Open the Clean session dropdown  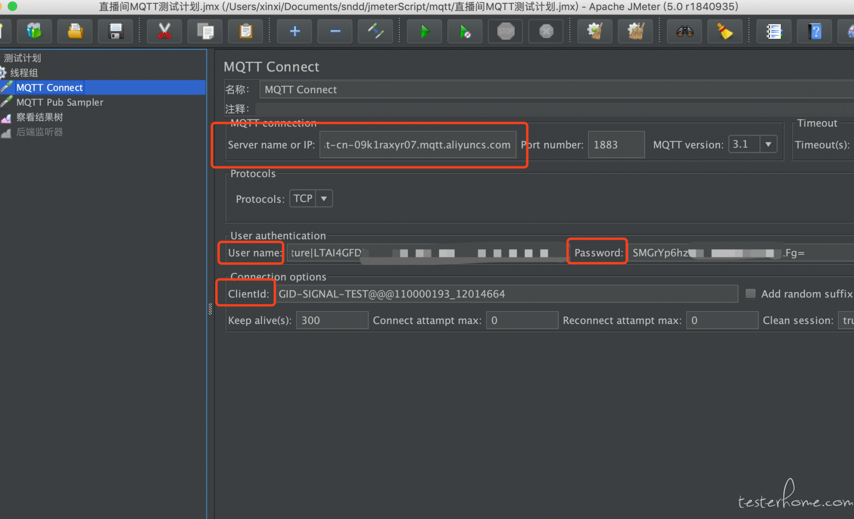pyautogui.click(x=846, y=320)
